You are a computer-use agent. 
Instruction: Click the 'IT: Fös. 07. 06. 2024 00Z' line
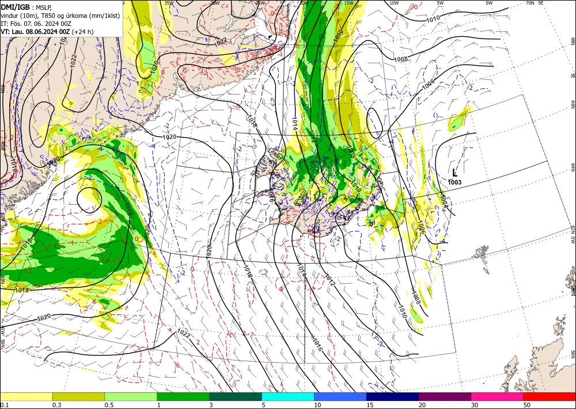click(36, 24)
